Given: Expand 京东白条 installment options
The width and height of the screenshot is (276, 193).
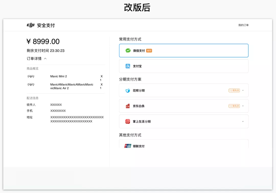Looking at the screenshot, I should point(243,106).
